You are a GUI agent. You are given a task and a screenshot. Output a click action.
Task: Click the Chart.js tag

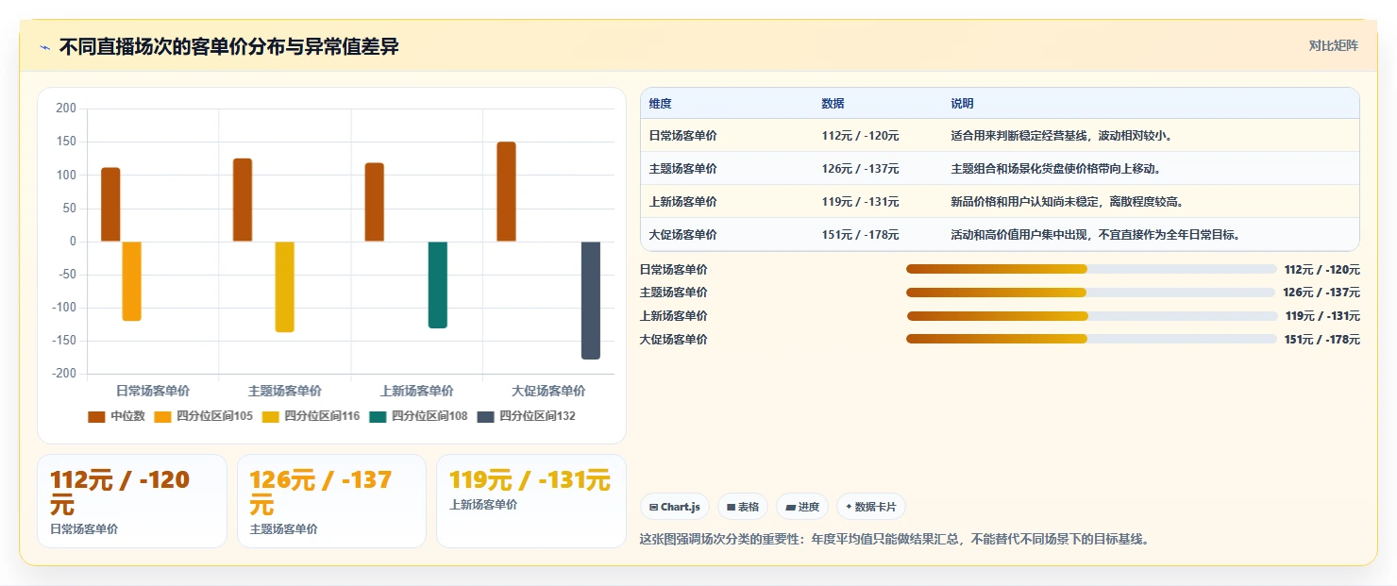point(675,507)
